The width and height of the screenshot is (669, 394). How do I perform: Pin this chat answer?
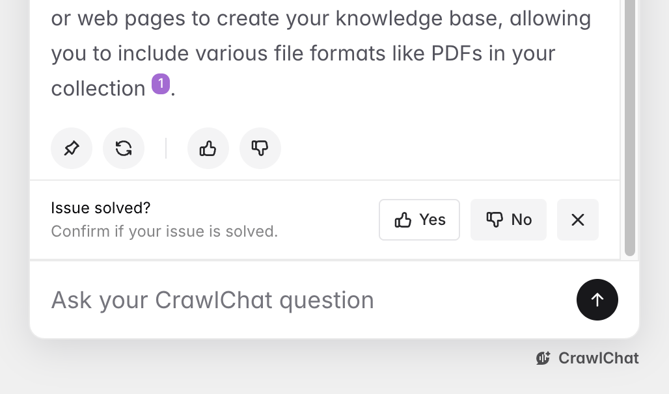coord(72,149)
